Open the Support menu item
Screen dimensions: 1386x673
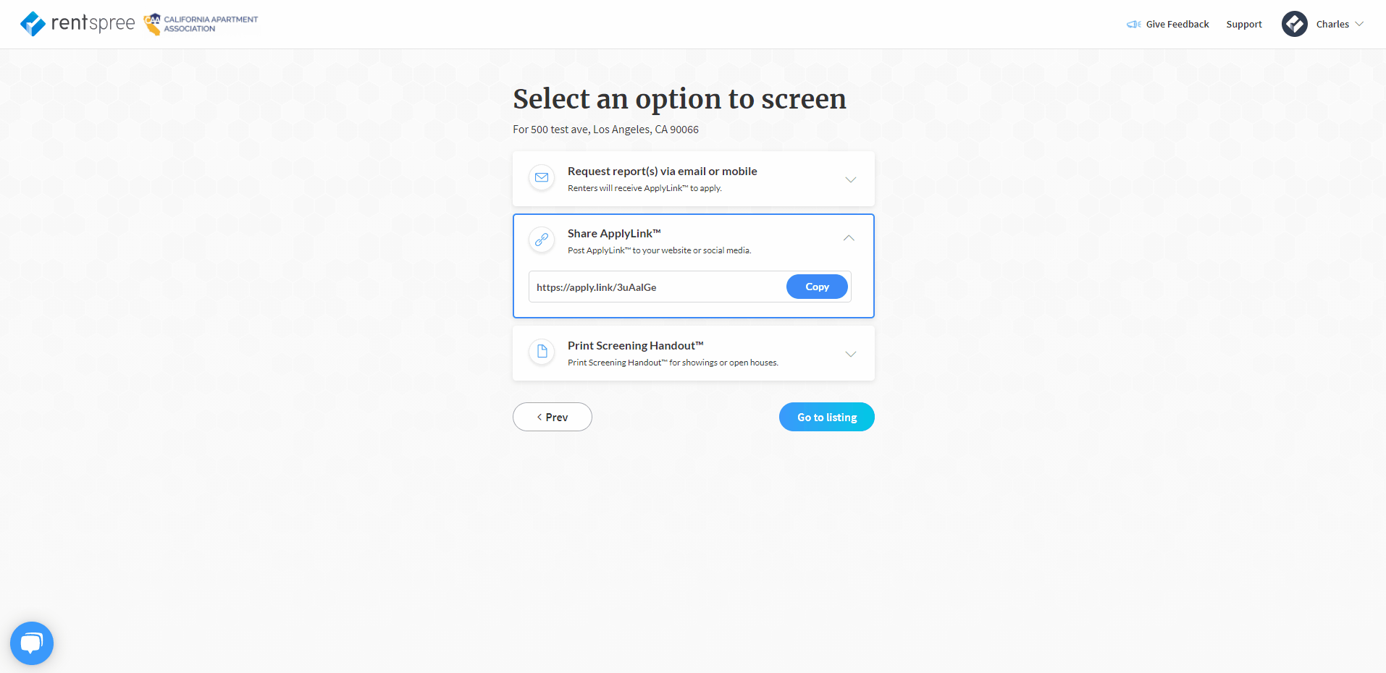click(1244, 25)
